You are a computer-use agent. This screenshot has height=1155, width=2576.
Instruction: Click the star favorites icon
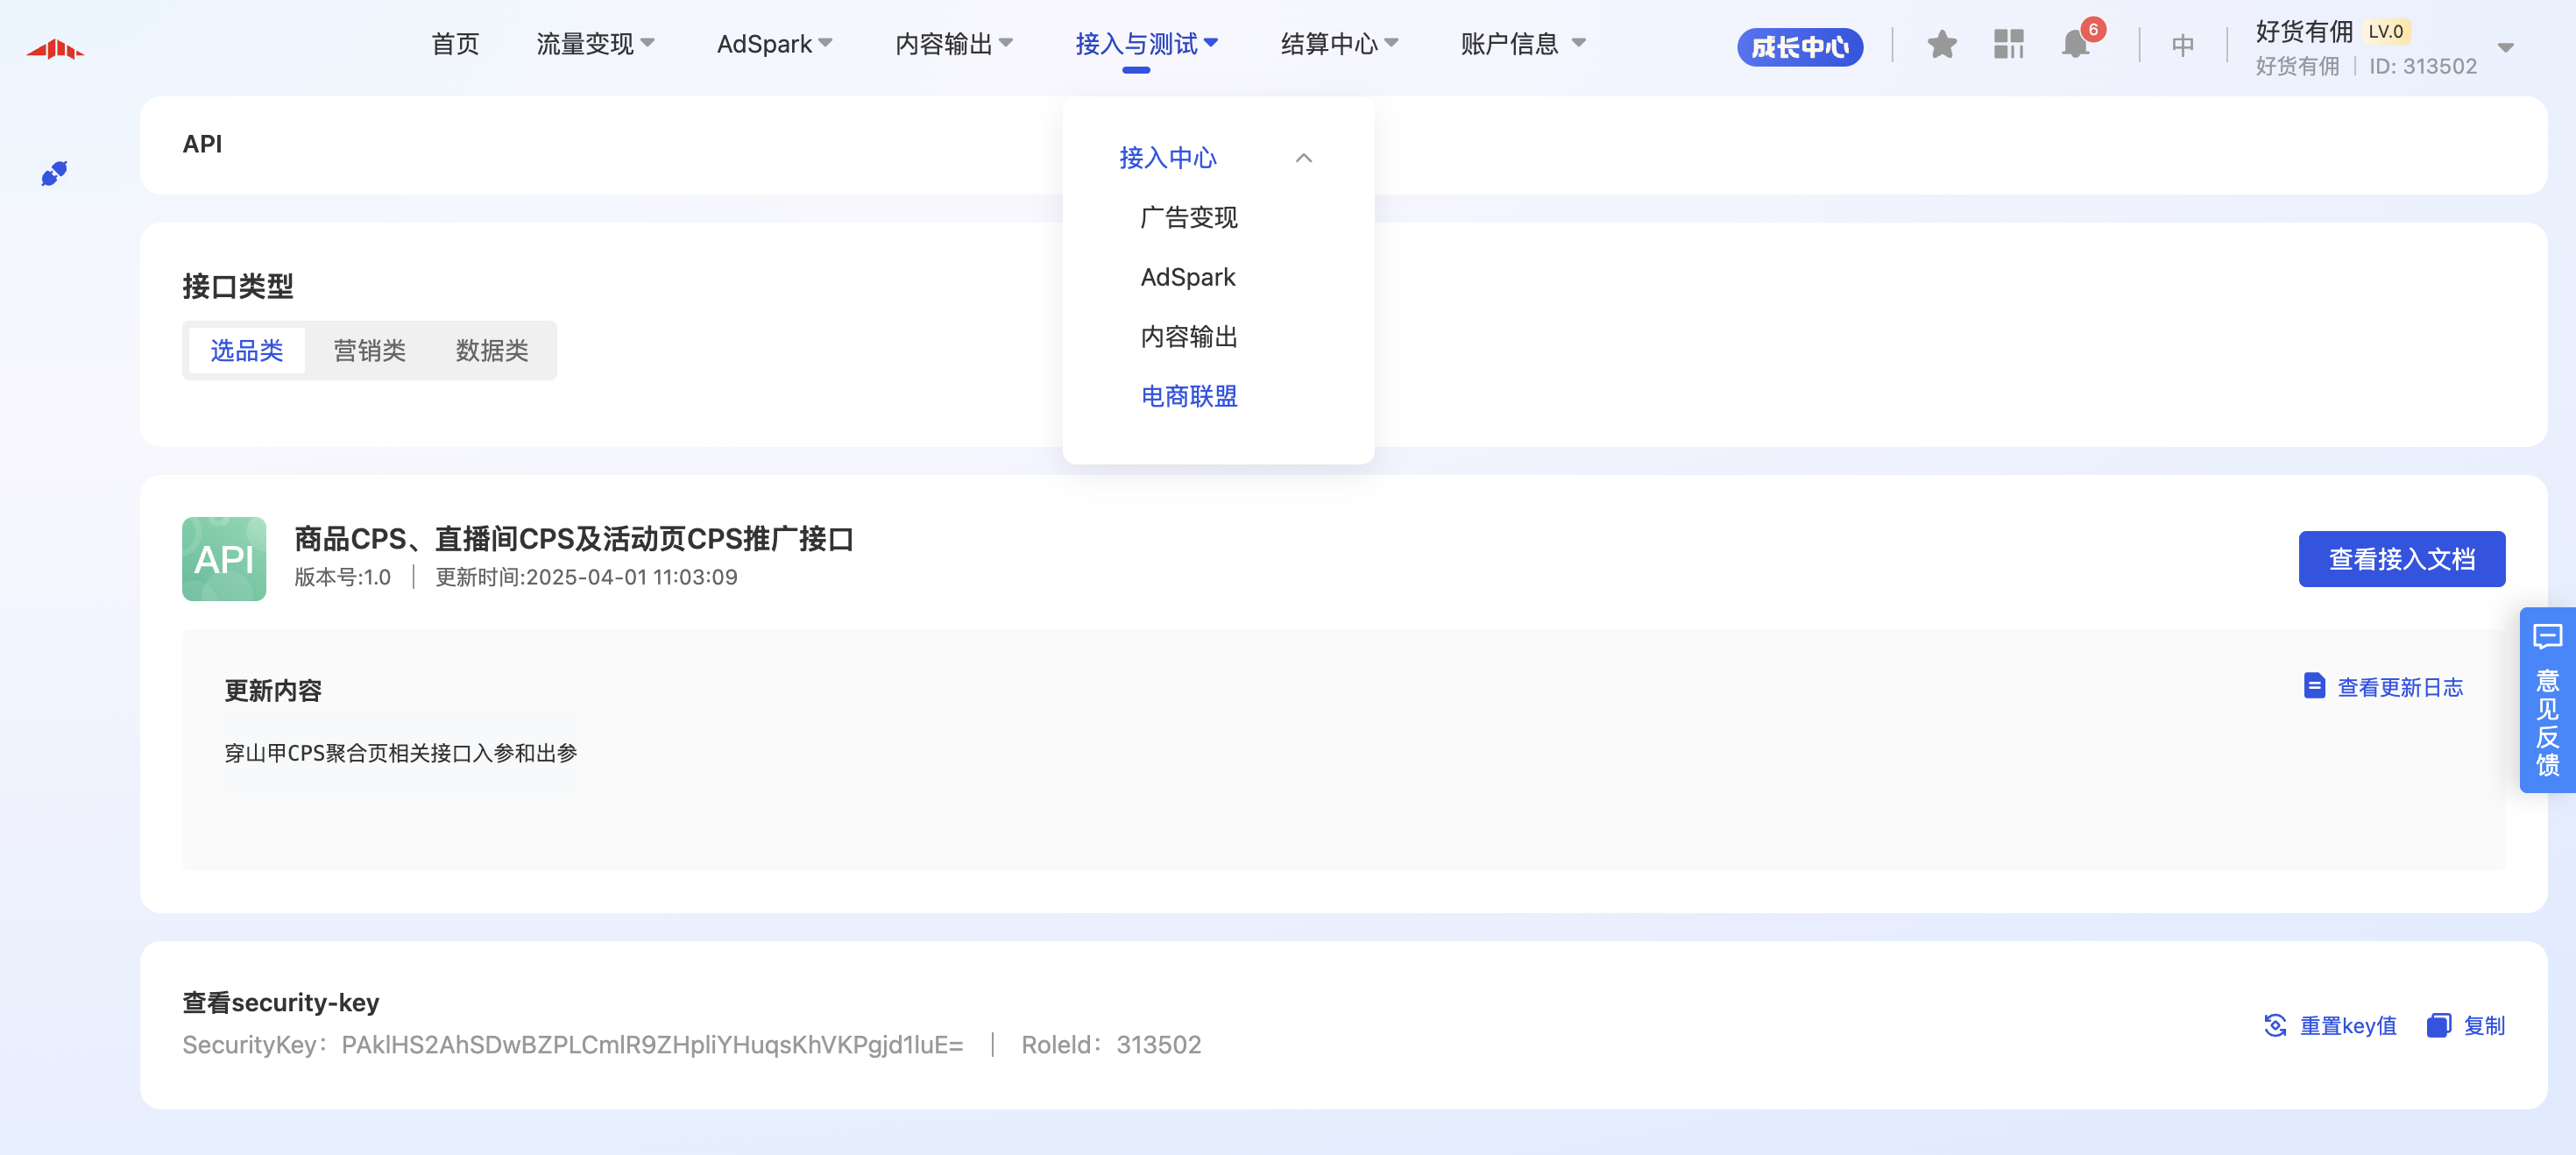(1941, 45)
